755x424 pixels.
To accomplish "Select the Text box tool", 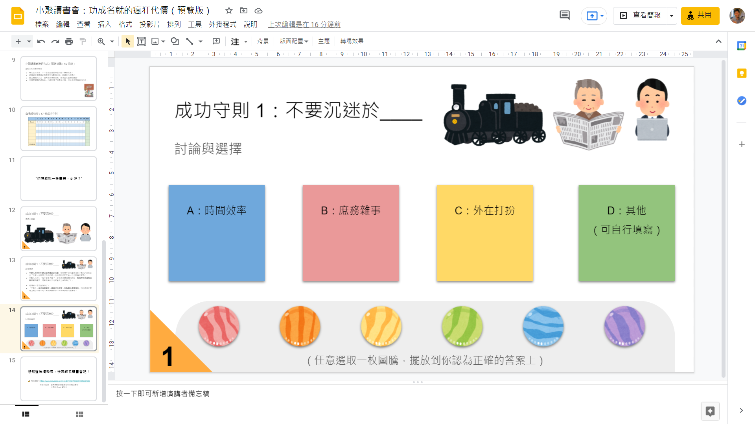I will tap(142, 41).
